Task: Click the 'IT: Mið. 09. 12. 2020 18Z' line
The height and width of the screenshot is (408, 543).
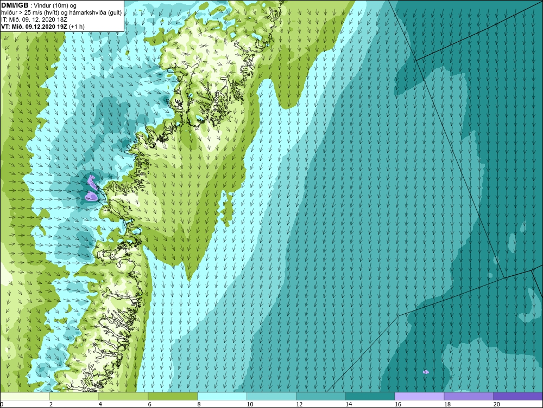Action: (34, 20)
